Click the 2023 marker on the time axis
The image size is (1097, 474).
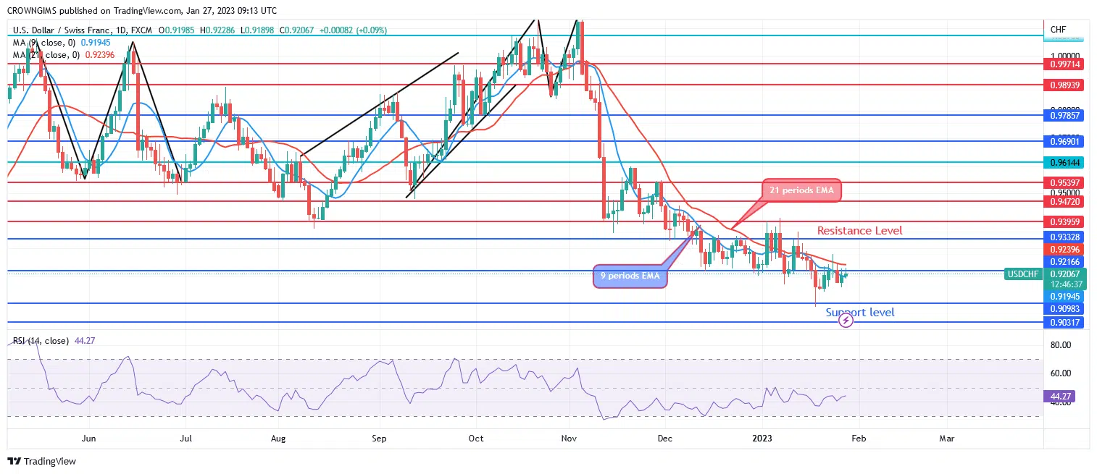click(763, 439)
